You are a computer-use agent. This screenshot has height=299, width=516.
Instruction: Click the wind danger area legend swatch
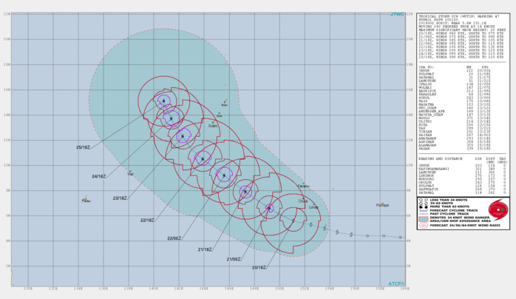click(x=421, y=219)
